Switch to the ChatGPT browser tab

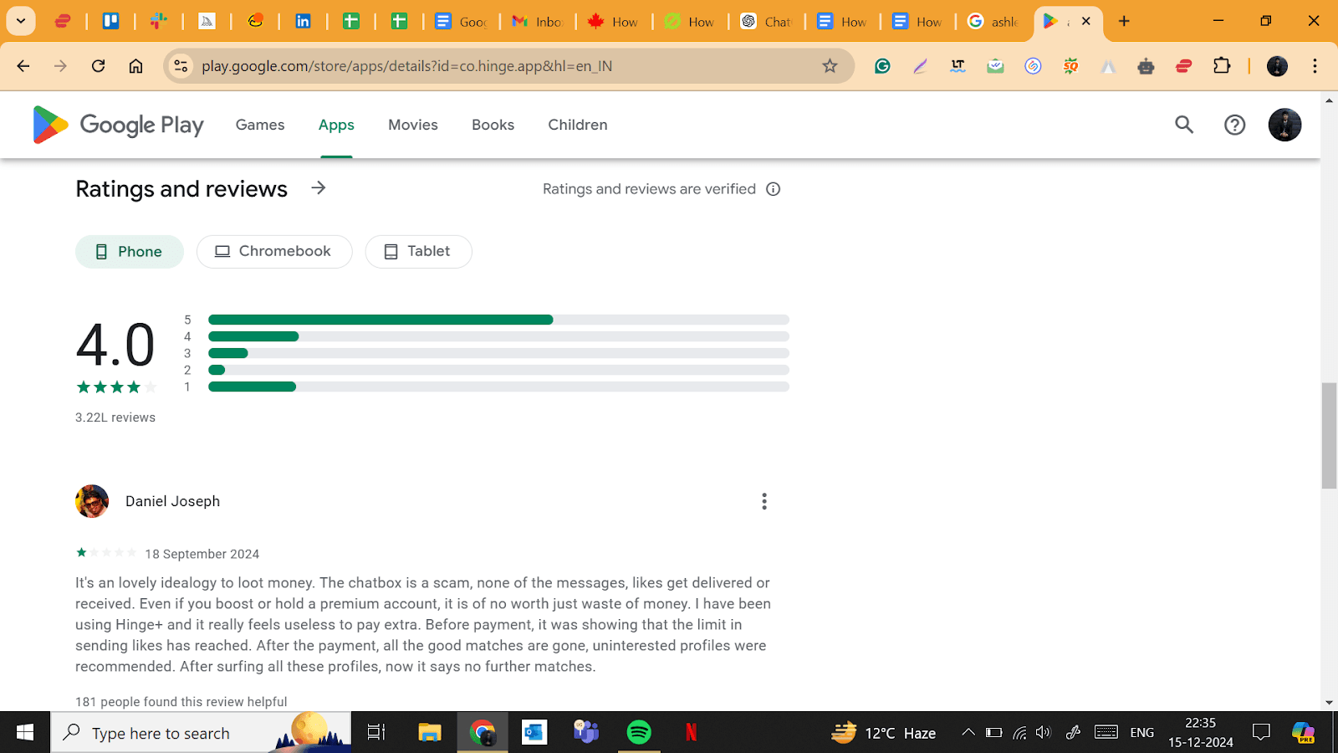[x=766, y=21]
